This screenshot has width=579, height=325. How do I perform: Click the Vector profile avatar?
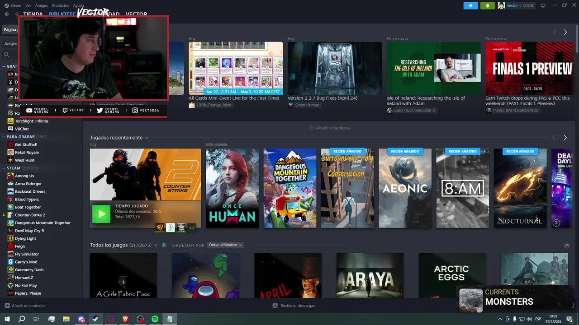tap(501, 6)
